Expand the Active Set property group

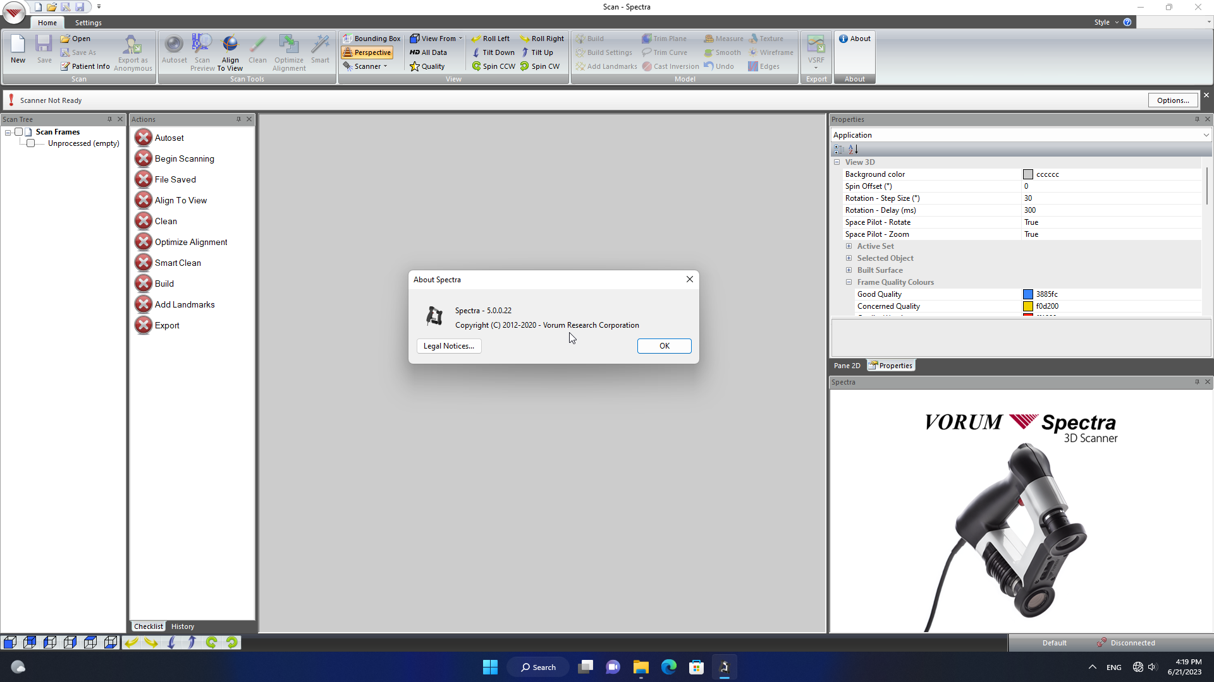click(x=849, y=246)
